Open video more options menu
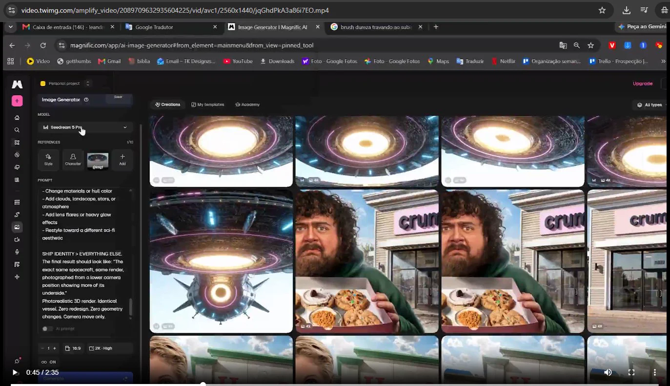The height and width of the screenshot is (386, 670). click(655, 372)
